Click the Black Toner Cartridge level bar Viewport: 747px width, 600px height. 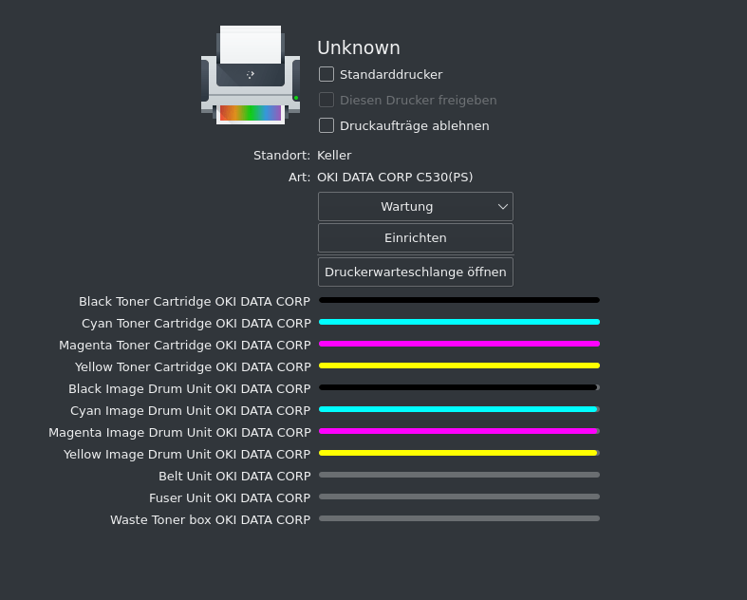[458, 300]
